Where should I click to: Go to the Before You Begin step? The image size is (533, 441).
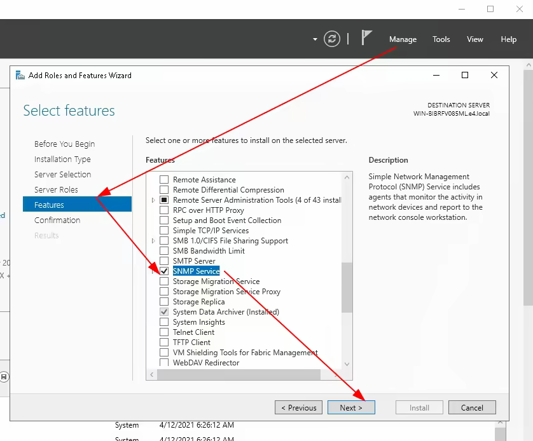[x=65, y=144]
